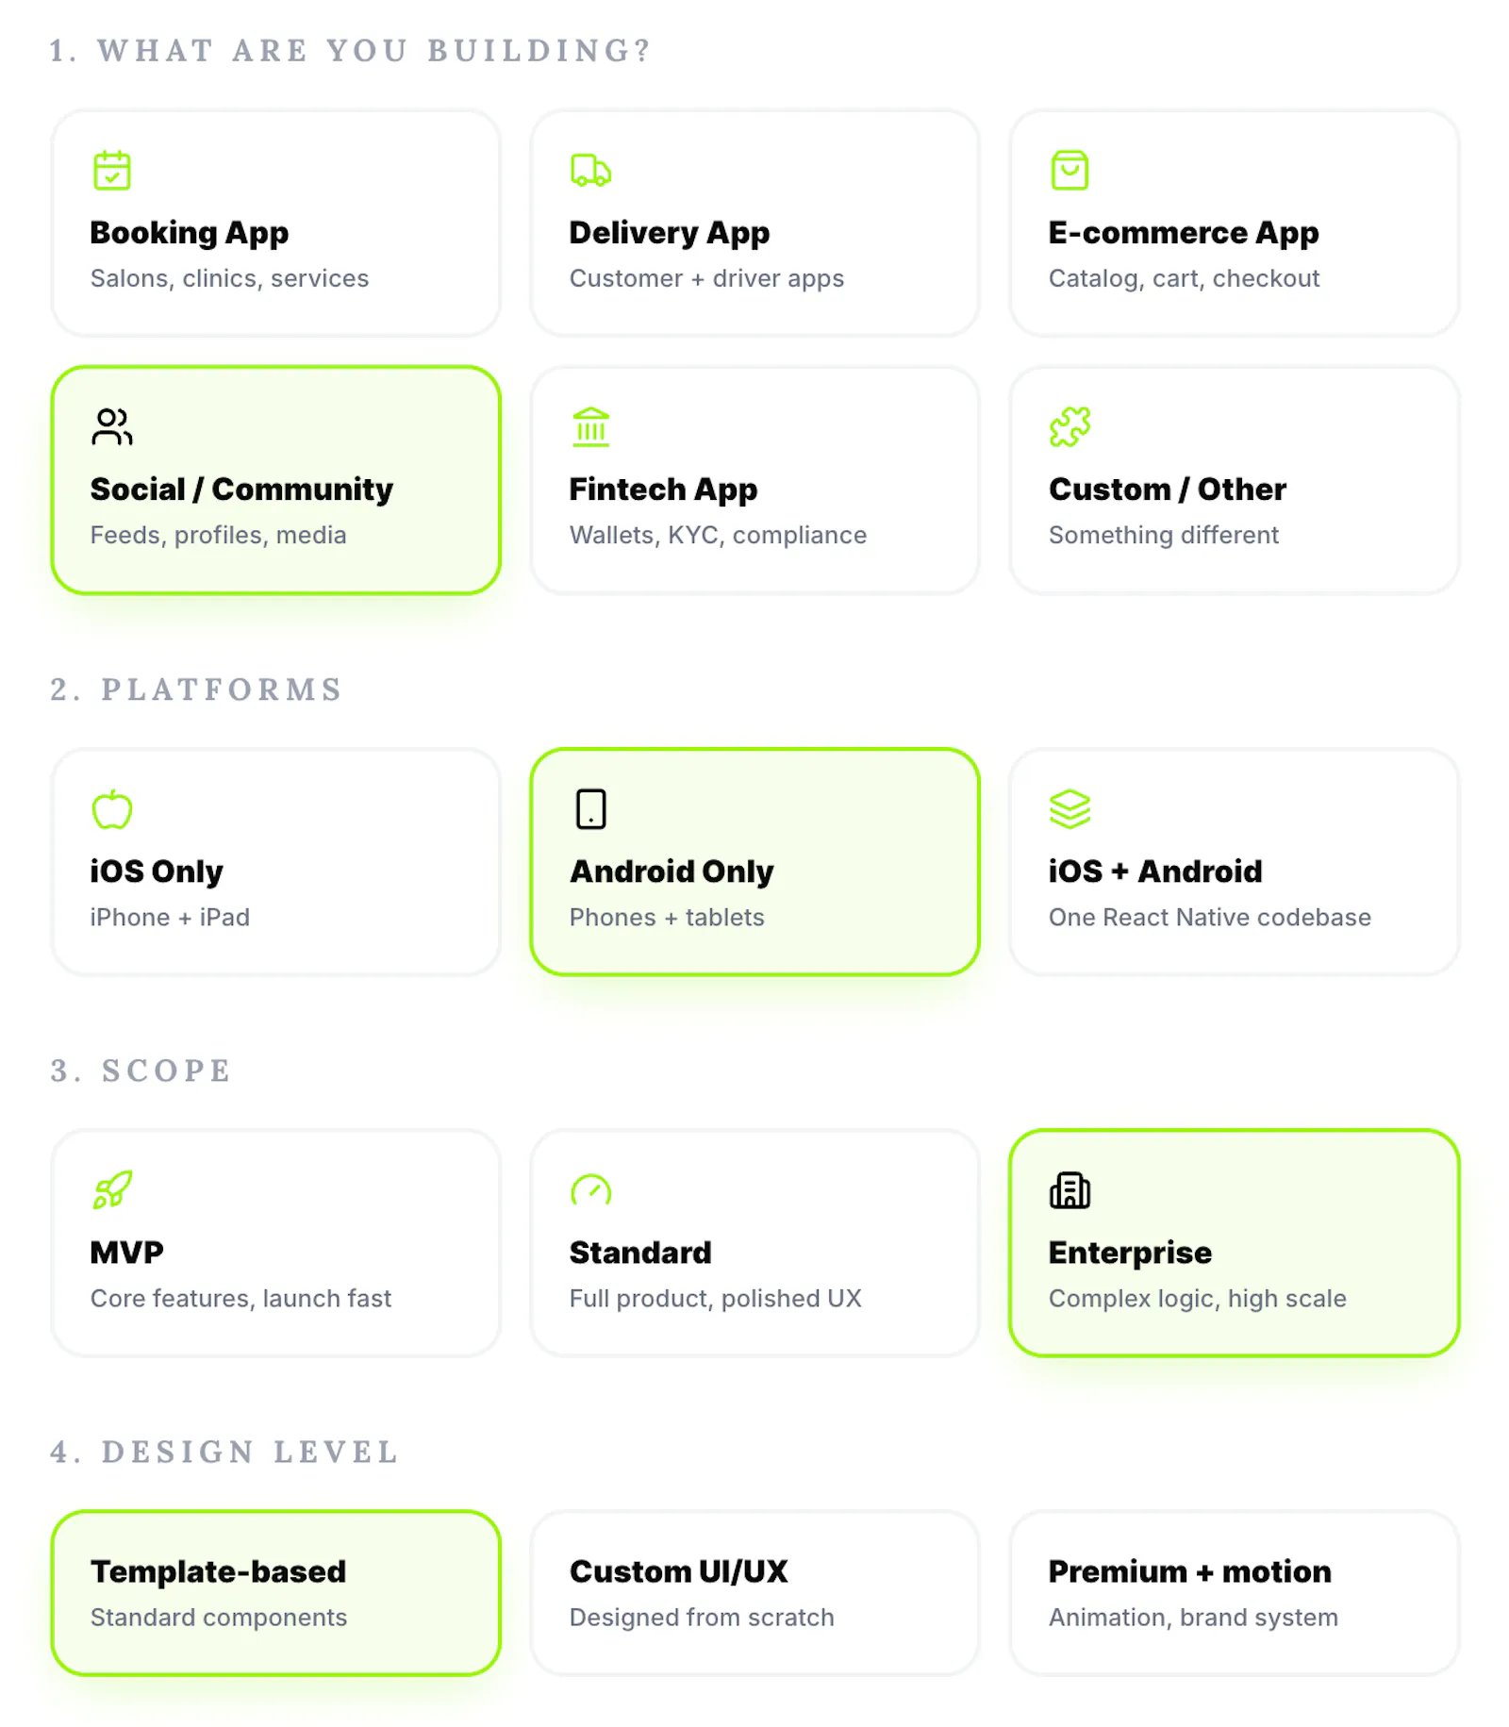Select Enterprise scope card title
Viewport: 1509px width, 1727px height.
coord(1130,1253)
